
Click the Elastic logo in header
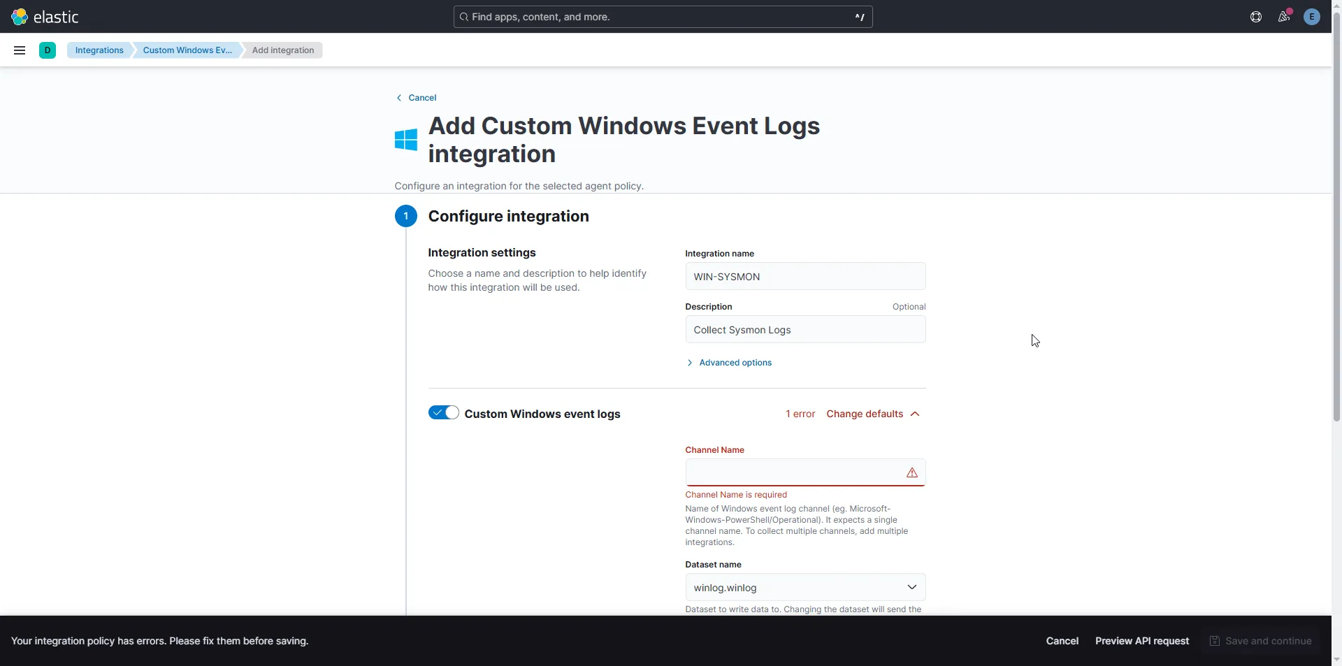point(45,17)
